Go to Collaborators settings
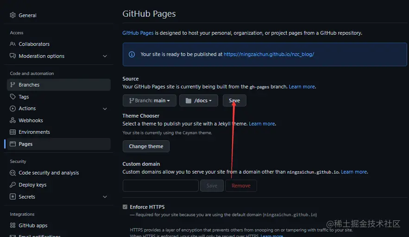Image resolution: width=409 pixels, height=237 pixels. (59, 44)
